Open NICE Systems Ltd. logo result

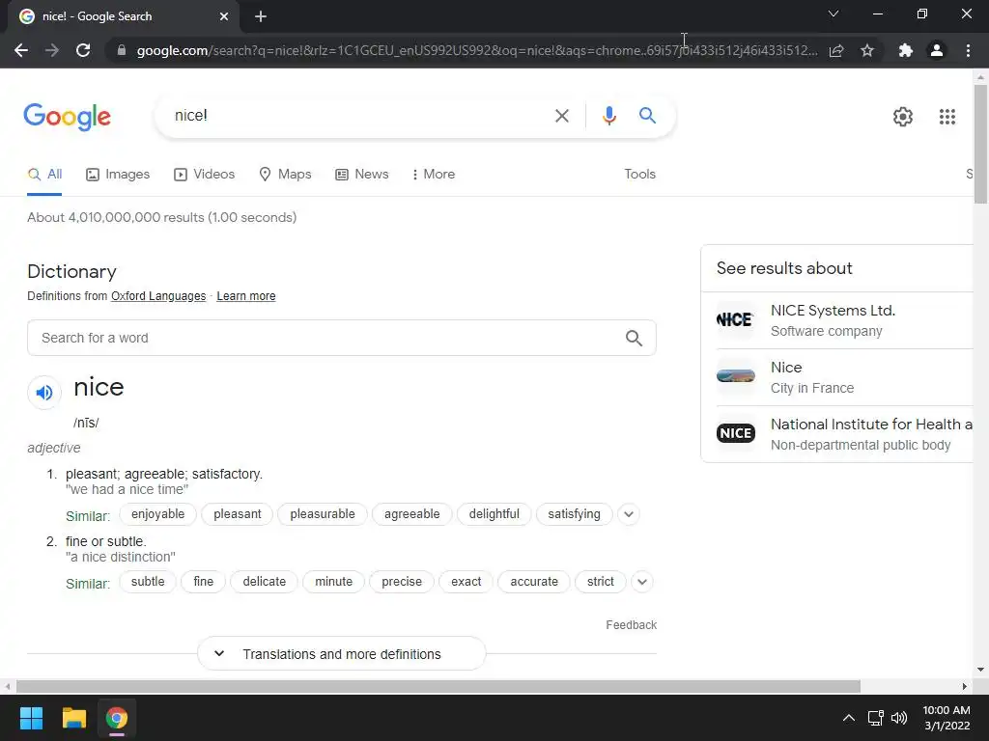[x=735, y=320]
